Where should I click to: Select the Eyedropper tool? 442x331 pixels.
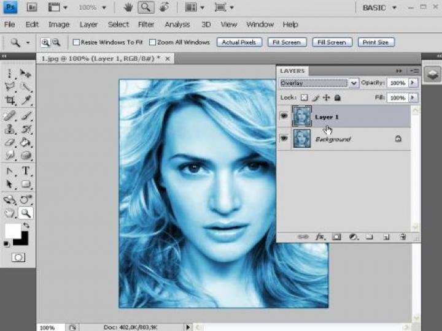click(x=26, y=101)
